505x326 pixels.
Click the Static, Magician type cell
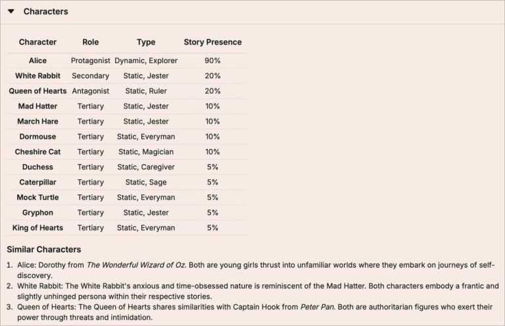click(x=146, y=151)
